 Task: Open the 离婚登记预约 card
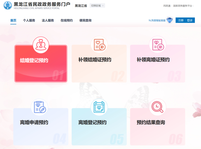click(x=99, y=127)
